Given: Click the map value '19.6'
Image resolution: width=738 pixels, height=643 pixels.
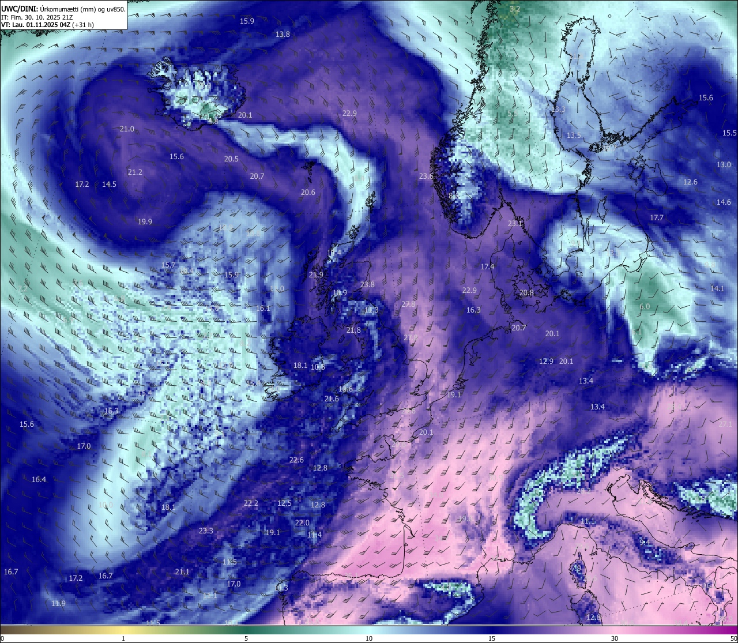Looking at the screenshot, I should coord(345,390).
